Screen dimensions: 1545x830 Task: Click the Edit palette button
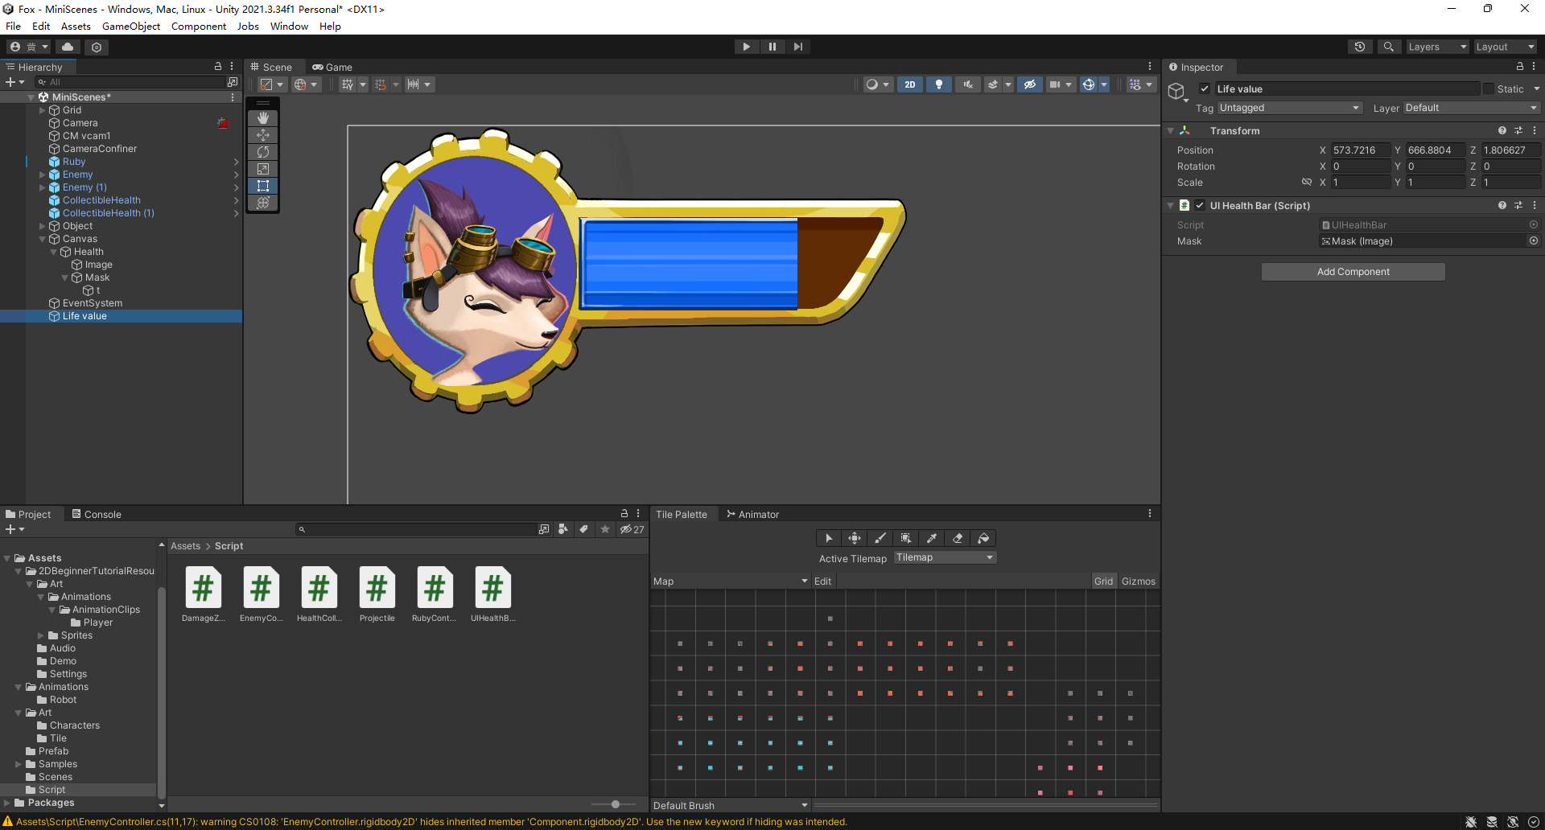(823, 581)
